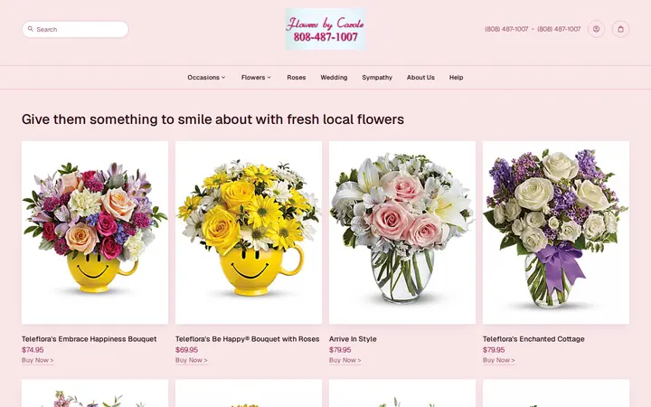Buy Now under Embrace Happiness Bouquet

37,360
